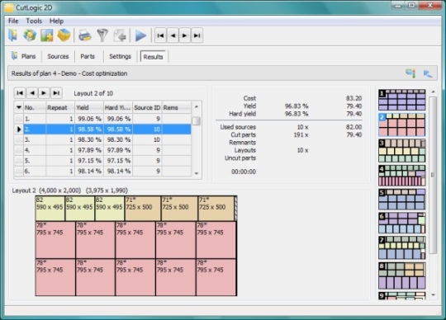This screenshot has width=446, height=320.
Task: Select layout row 6 with 98.14 % yield
Action: pyautogui.click(x=102, y=172)
